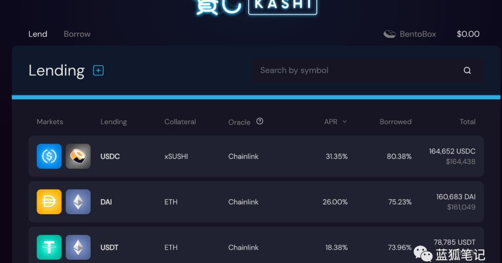Click the DAI coin icon
The image size is (502, 263).
coord(49,202)
